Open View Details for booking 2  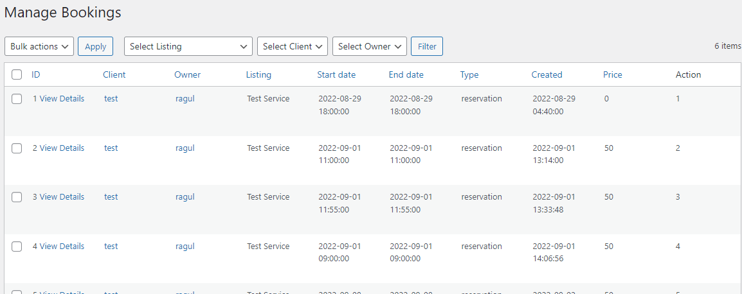[62, 148]
